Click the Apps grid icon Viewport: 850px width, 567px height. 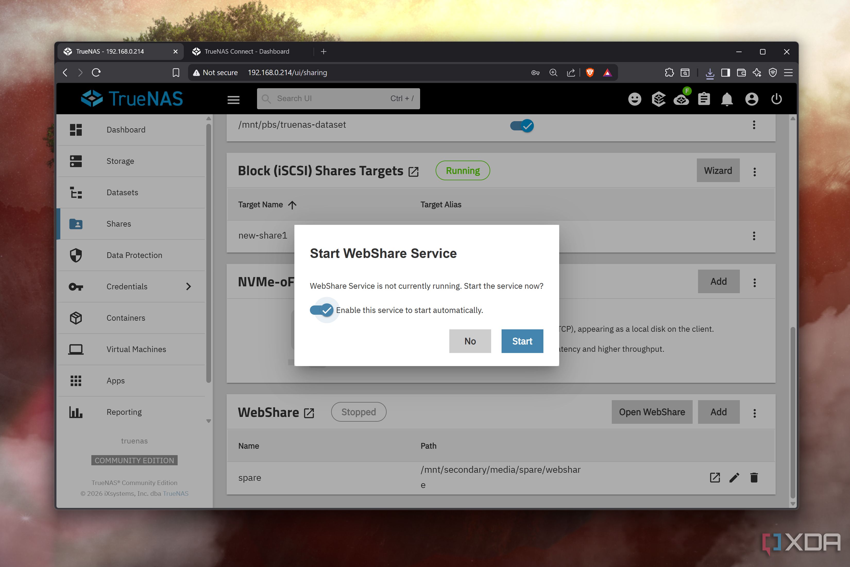pos(76,380)
